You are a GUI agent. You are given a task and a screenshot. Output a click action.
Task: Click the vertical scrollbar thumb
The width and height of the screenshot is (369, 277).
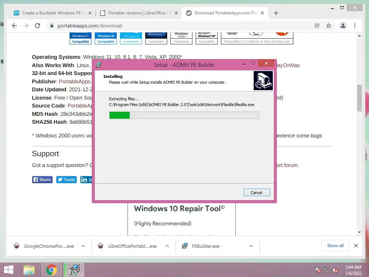pos(359,98)
